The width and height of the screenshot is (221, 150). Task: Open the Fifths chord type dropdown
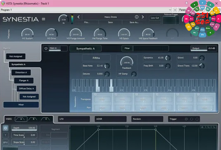click(x=96, y=58)
